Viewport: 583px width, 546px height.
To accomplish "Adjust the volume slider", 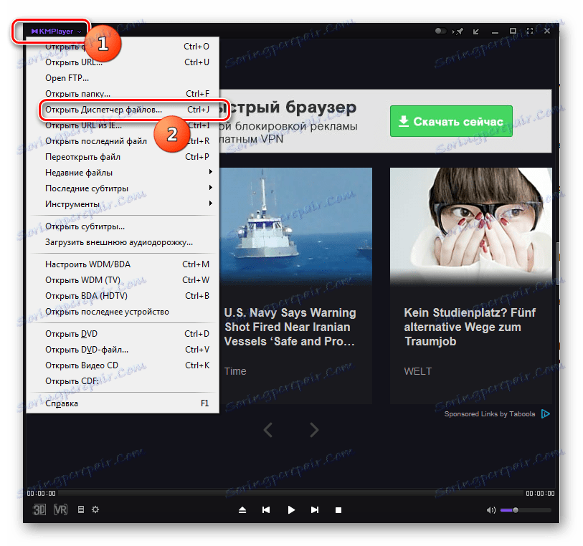I will tap(526, 510).
